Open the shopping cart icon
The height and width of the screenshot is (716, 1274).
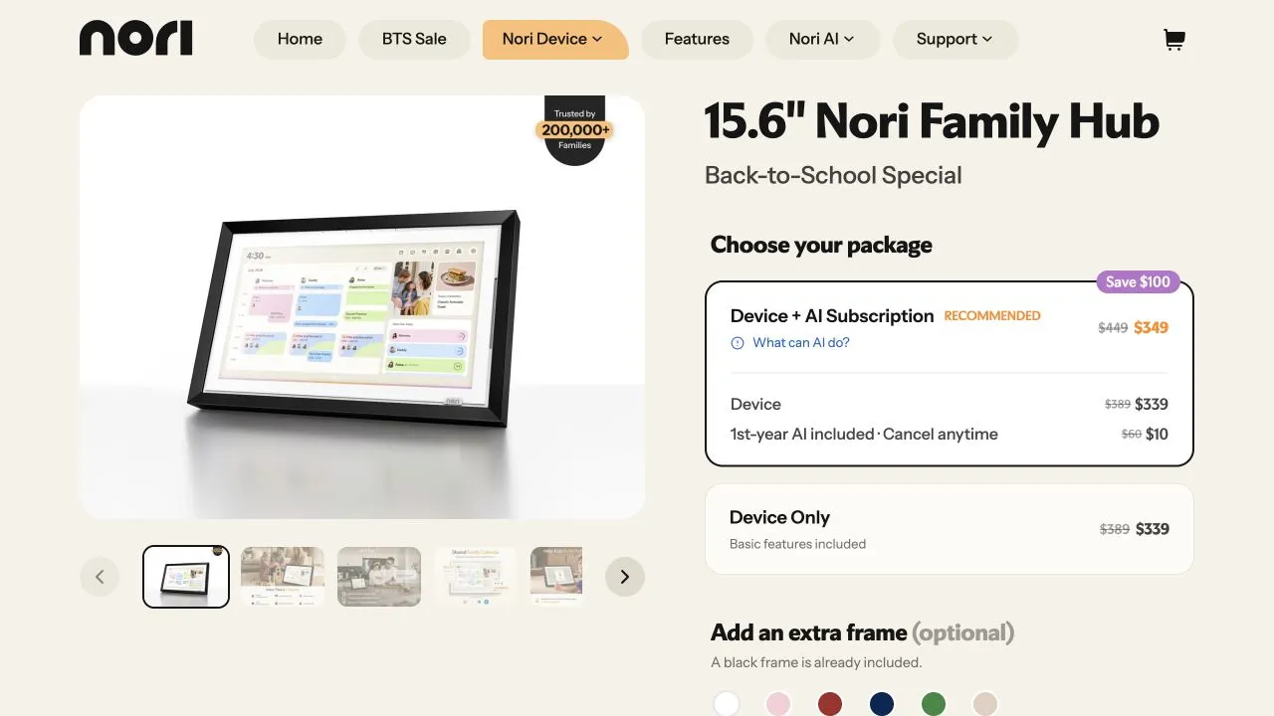point(1174,40)
